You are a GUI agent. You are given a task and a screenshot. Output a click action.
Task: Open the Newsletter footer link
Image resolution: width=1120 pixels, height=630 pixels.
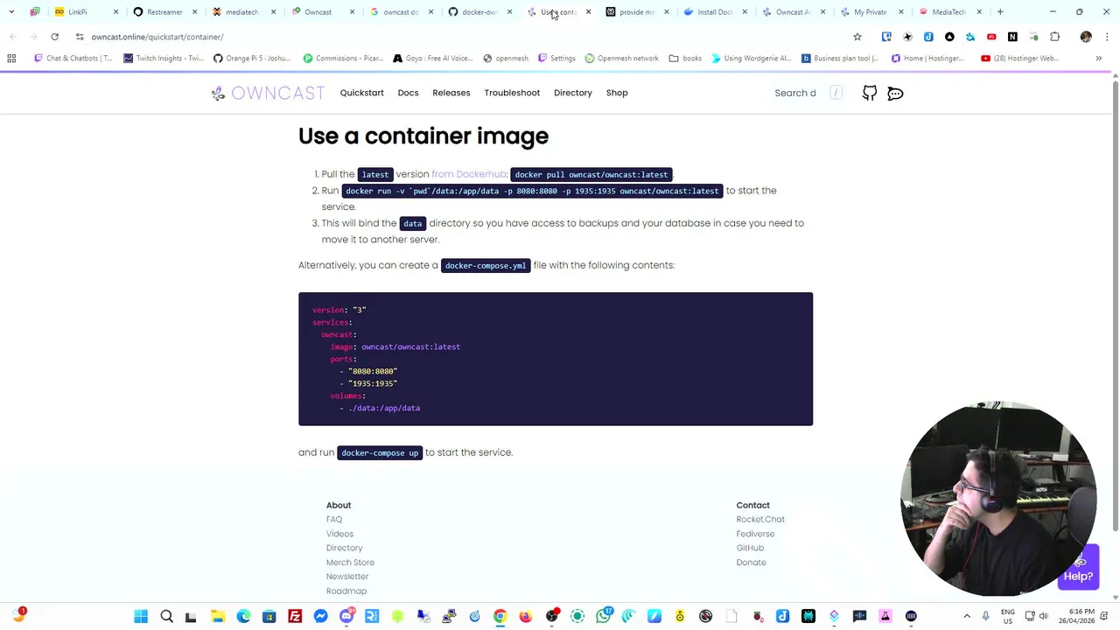347,577
